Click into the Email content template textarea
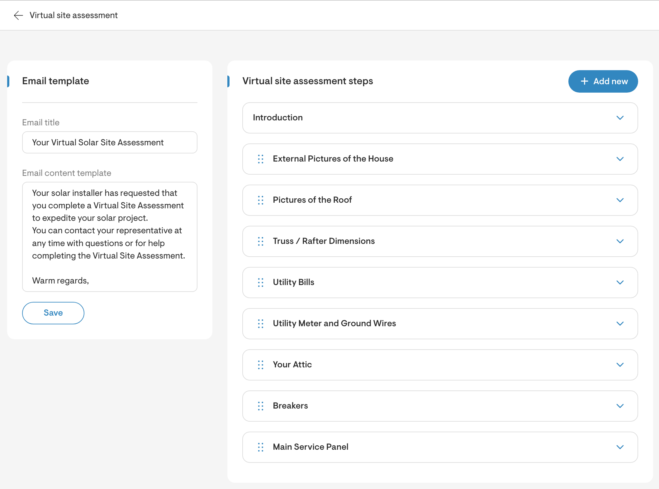The height and width of the screenshot is (489, 659). click(110, 237)
